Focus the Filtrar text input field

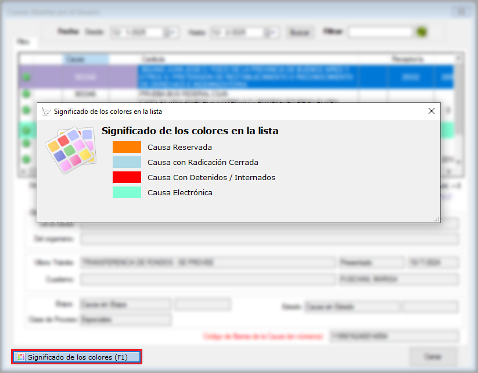380,32
